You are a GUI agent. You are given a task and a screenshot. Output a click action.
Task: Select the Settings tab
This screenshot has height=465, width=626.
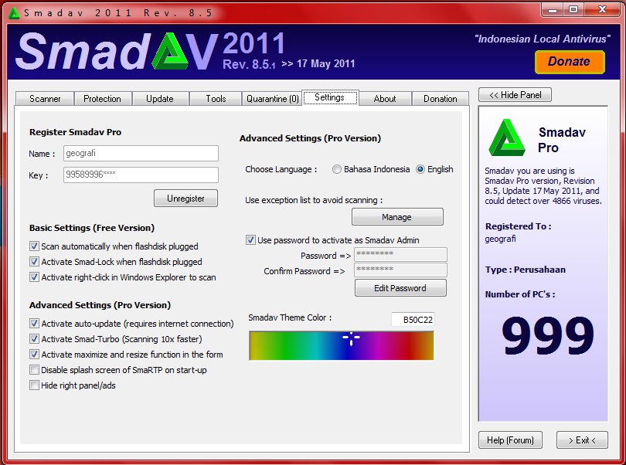[330, 97]
